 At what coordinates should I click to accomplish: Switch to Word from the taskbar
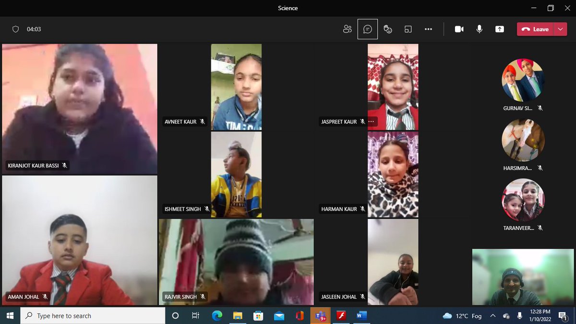(361, 315)
